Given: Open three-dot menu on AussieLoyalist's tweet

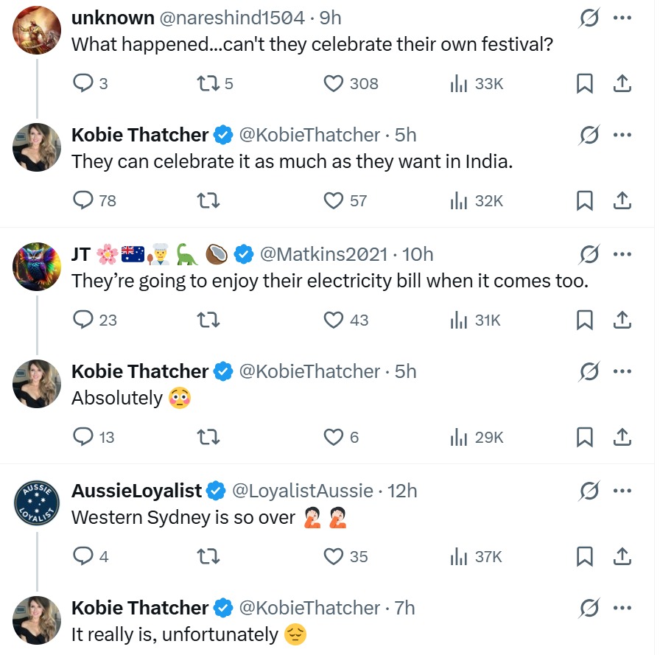Looking at the screenshot, I should click(622, 491).
